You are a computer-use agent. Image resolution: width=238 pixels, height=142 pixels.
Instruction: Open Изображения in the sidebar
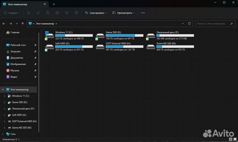click(16, 64)
